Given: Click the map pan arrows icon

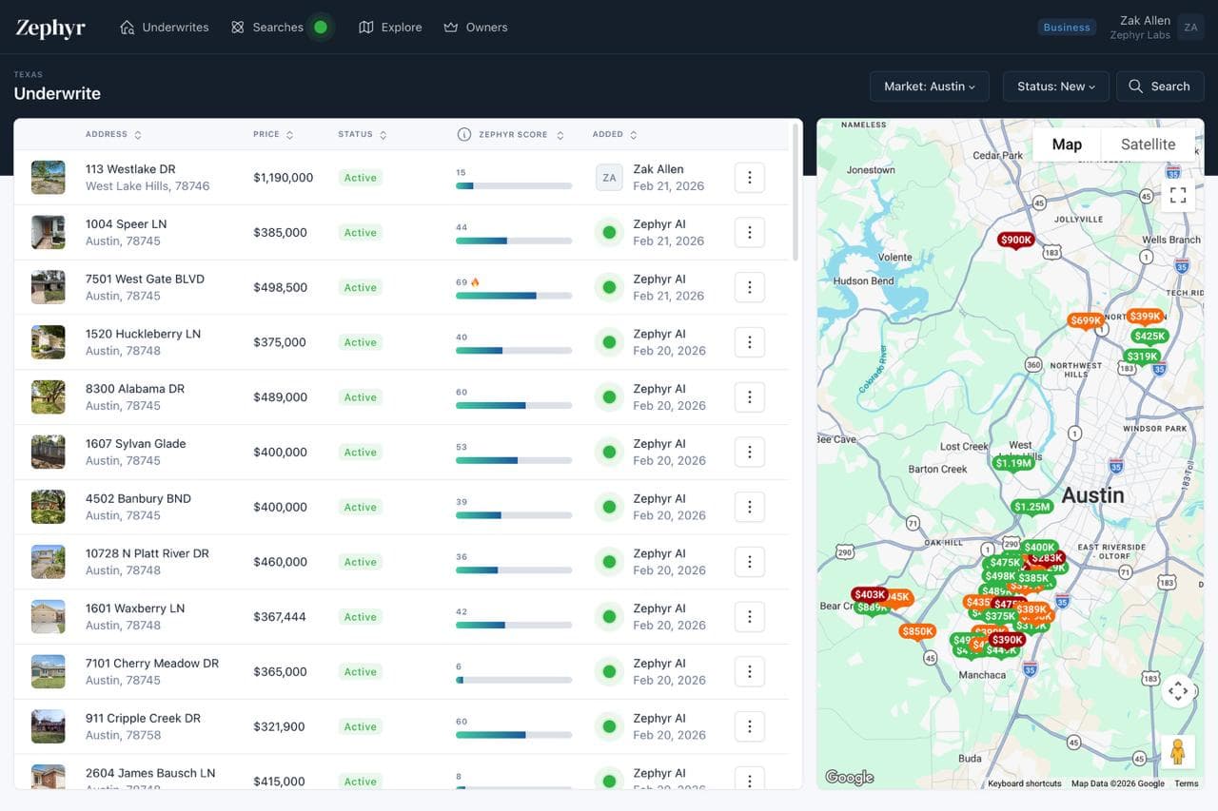Looking at the screenshot, I should click(1178, 690).
